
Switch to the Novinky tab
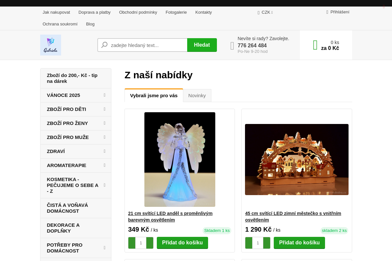click(197, 96)
